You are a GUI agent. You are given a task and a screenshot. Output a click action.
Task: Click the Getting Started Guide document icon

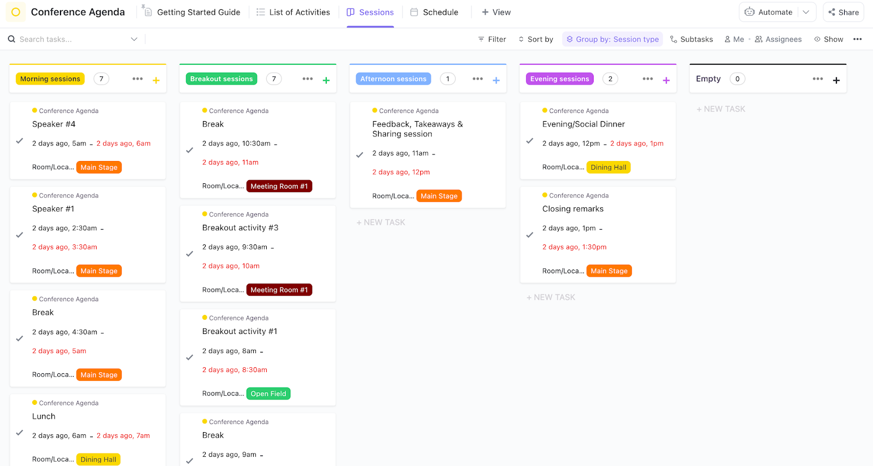[x=147, y=11]
